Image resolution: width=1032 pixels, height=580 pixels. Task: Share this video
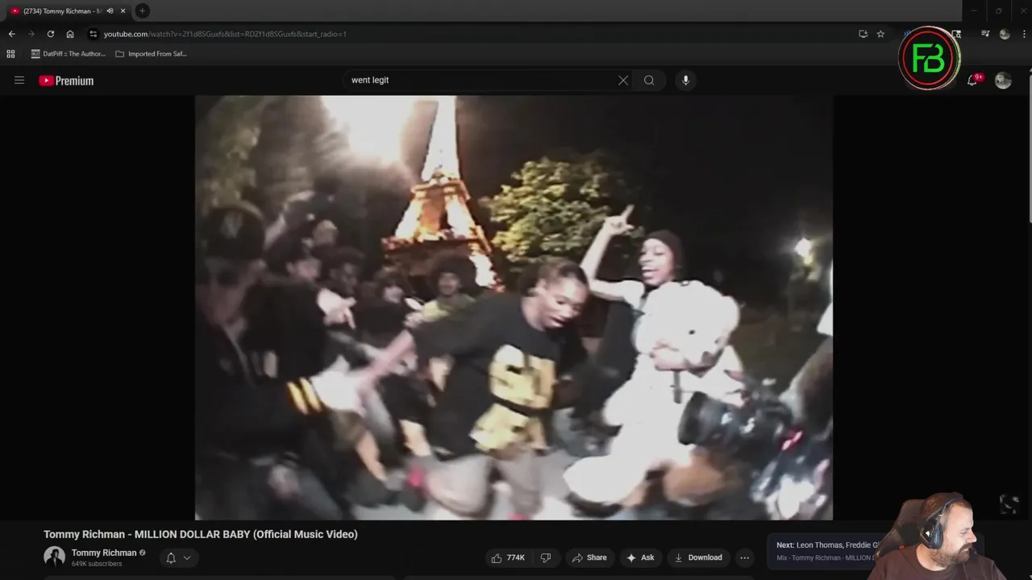tap(589, 557)
